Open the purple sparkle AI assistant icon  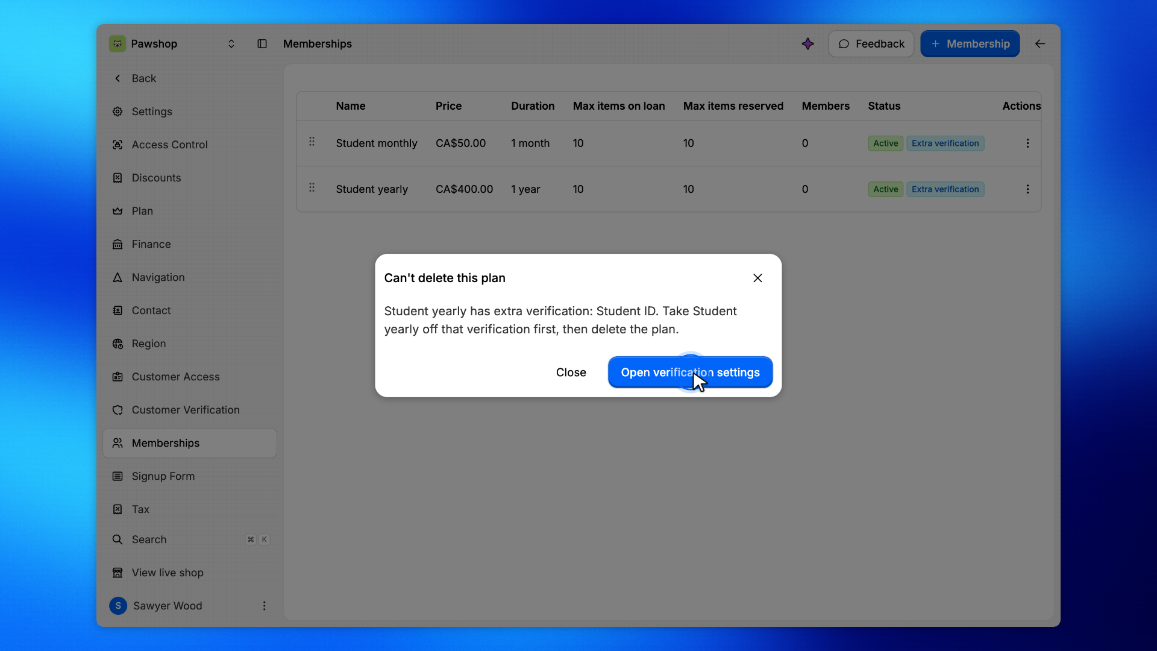coord(808,43)
